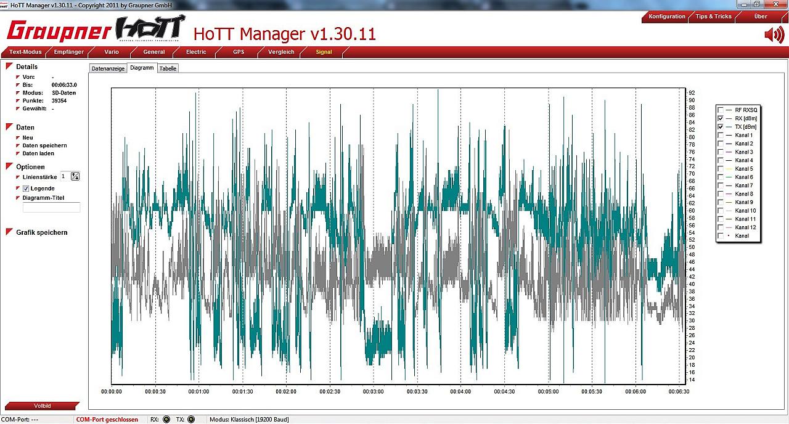Open the GPS section in red menu
This screenshot has width=789, height=424.
(239, 52)
